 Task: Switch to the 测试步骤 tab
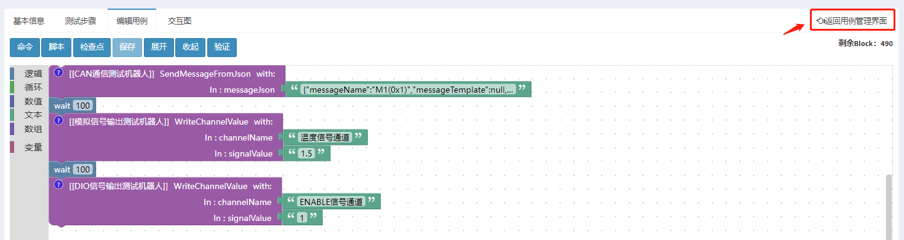tap(80, 21)
